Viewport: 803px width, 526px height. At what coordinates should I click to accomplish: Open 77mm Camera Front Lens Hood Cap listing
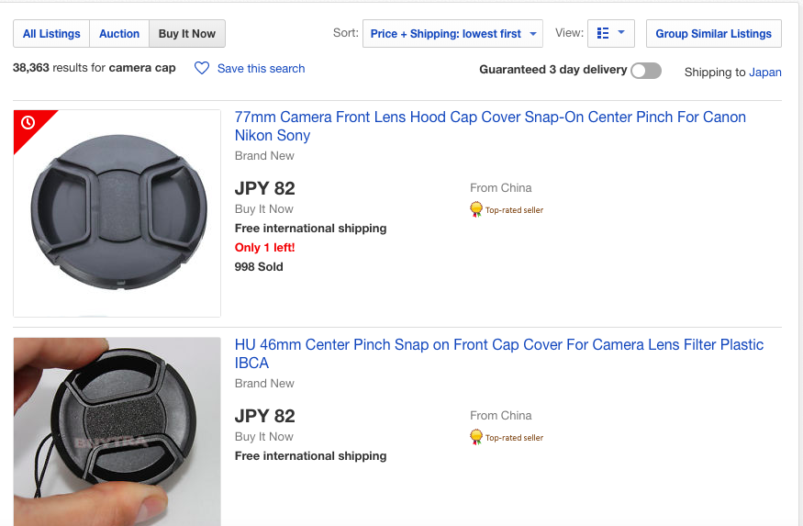[x=490, y=126]
